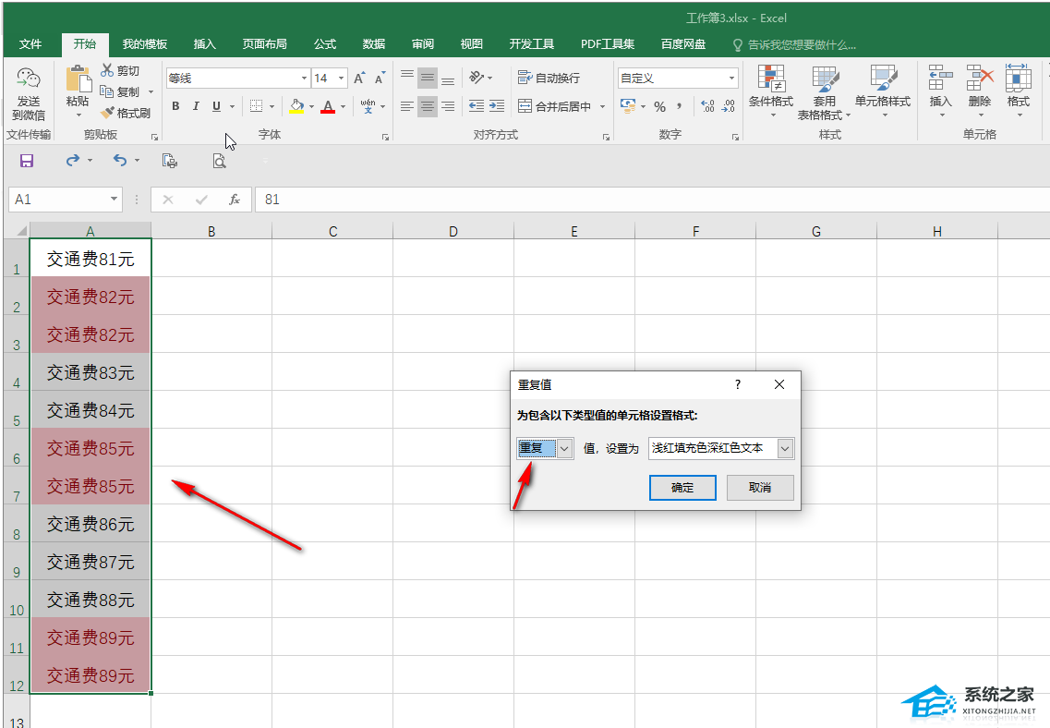Select cell A4 containing 交通费83元
The width and height of the screenshot is (1050, 728).
[91, 372]
